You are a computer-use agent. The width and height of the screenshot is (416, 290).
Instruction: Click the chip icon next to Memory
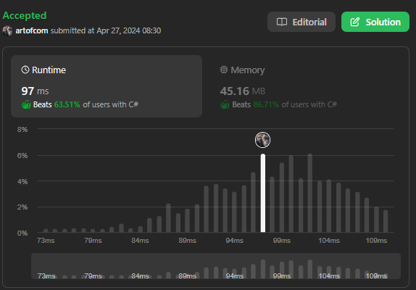click(x=224, y=70)
